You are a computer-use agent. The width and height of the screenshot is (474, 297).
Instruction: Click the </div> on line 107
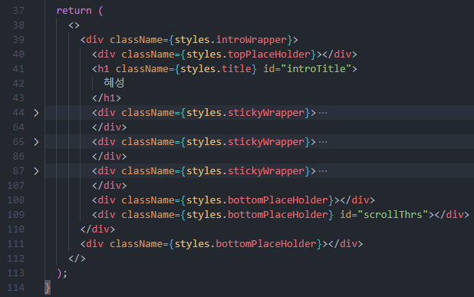[110, 186]
